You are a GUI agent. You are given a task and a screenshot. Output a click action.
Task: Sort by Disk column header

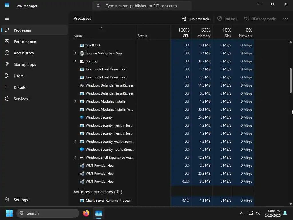coord(223,32)
